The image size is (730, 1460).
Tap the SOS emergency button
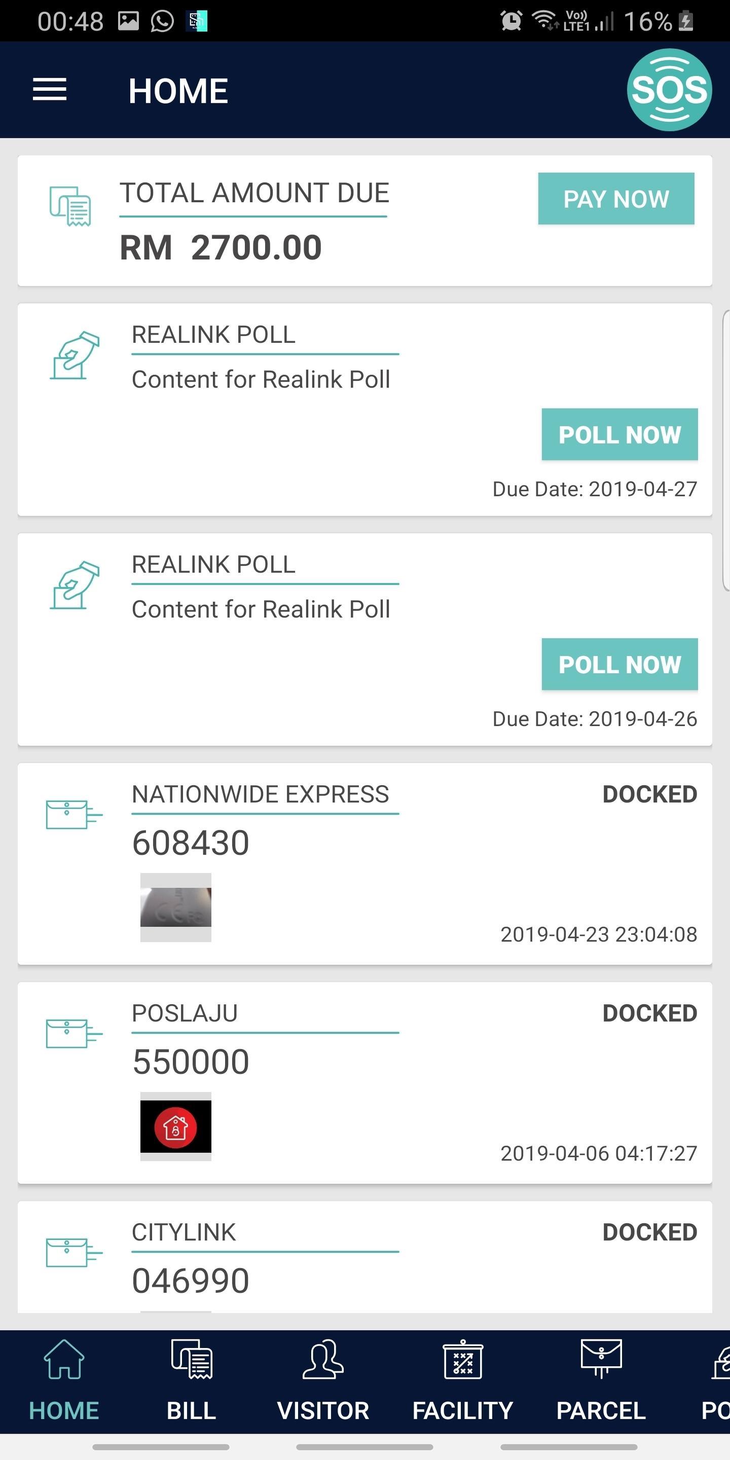click(x=669, y=90)
